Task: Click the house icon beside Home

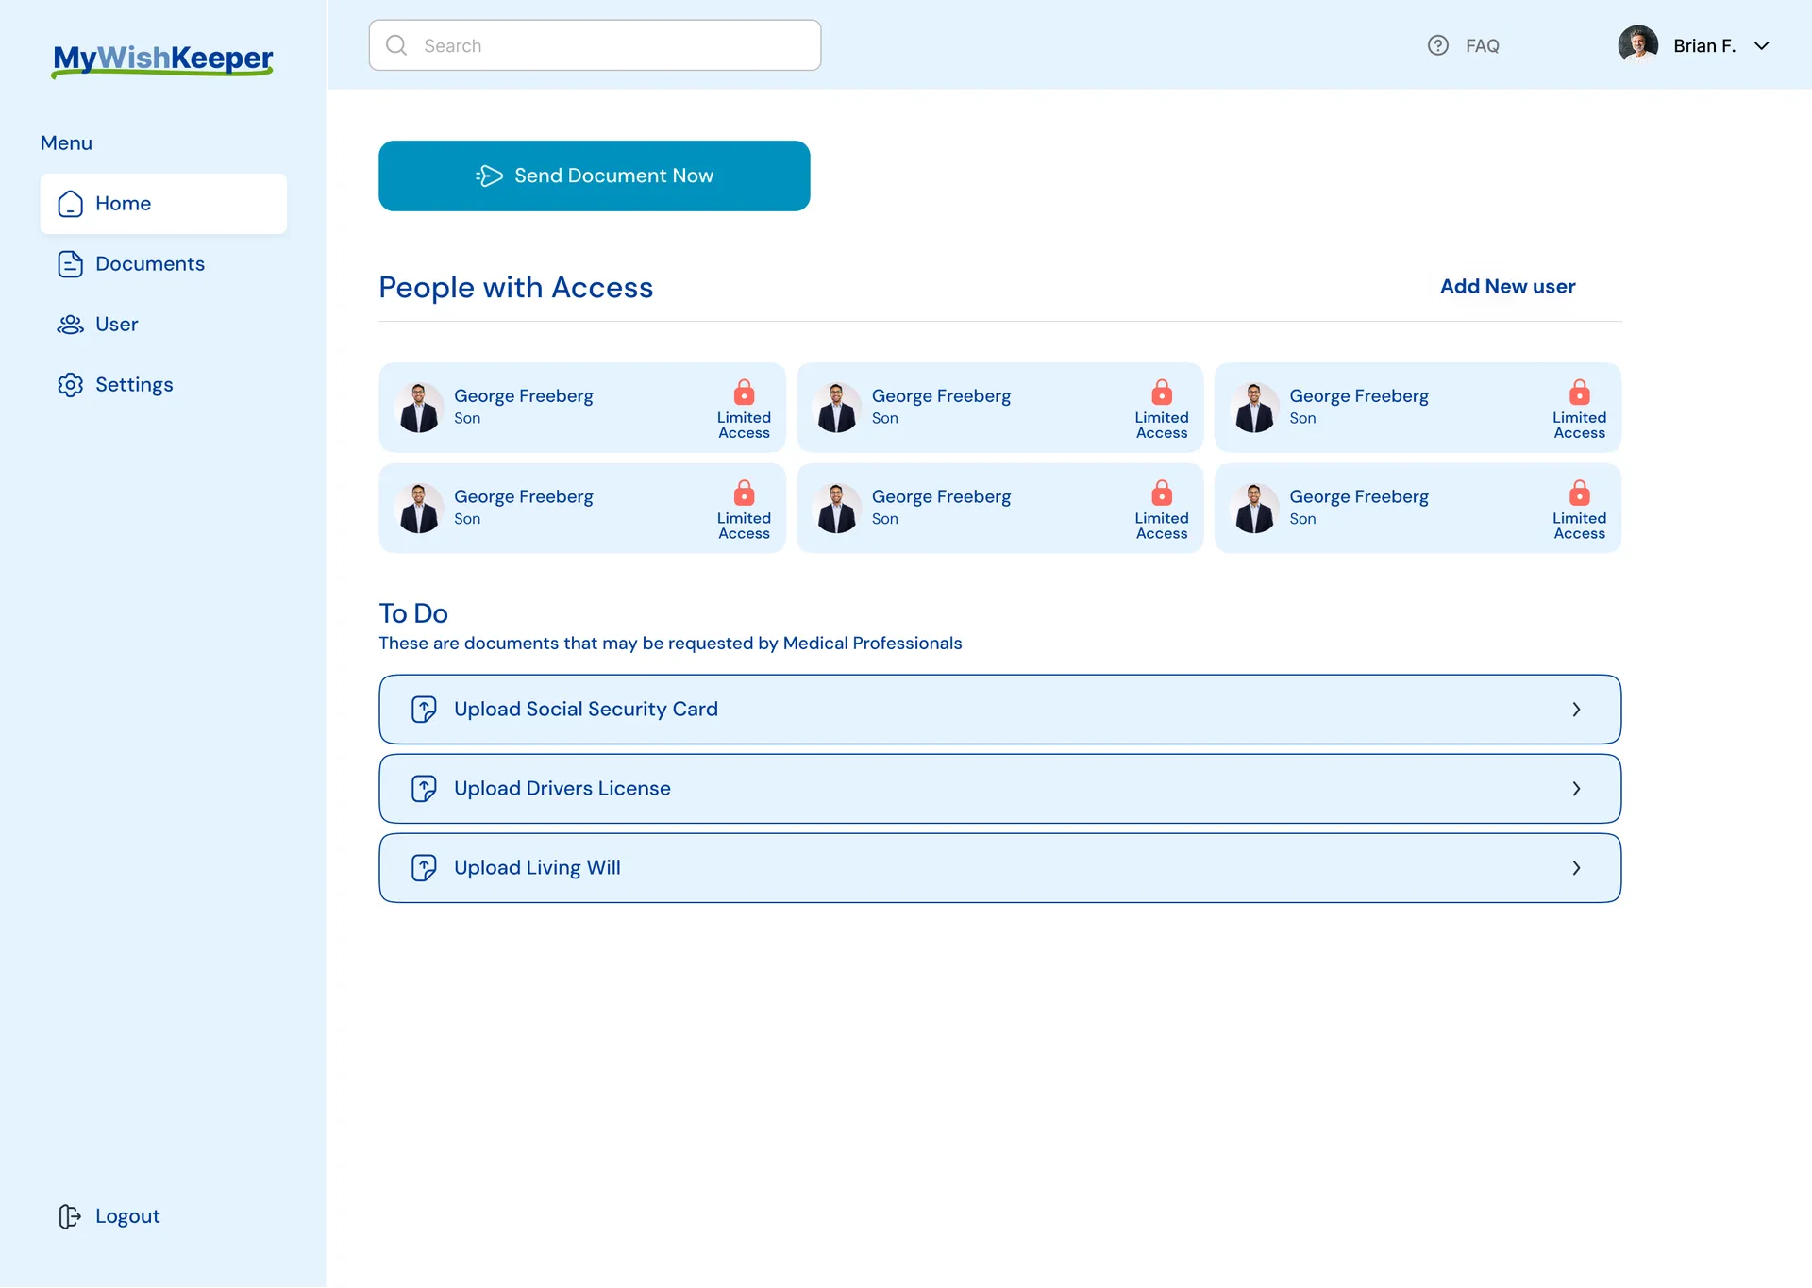Action: (x=71, y=204)
